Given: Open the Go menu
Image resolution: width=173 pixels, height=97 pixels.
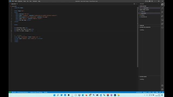Looking at the screenshot, I should point(28,1).
